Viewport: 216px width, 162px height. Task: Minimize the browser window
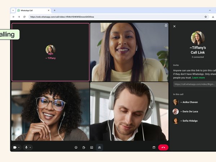click(x=210, y=10)
